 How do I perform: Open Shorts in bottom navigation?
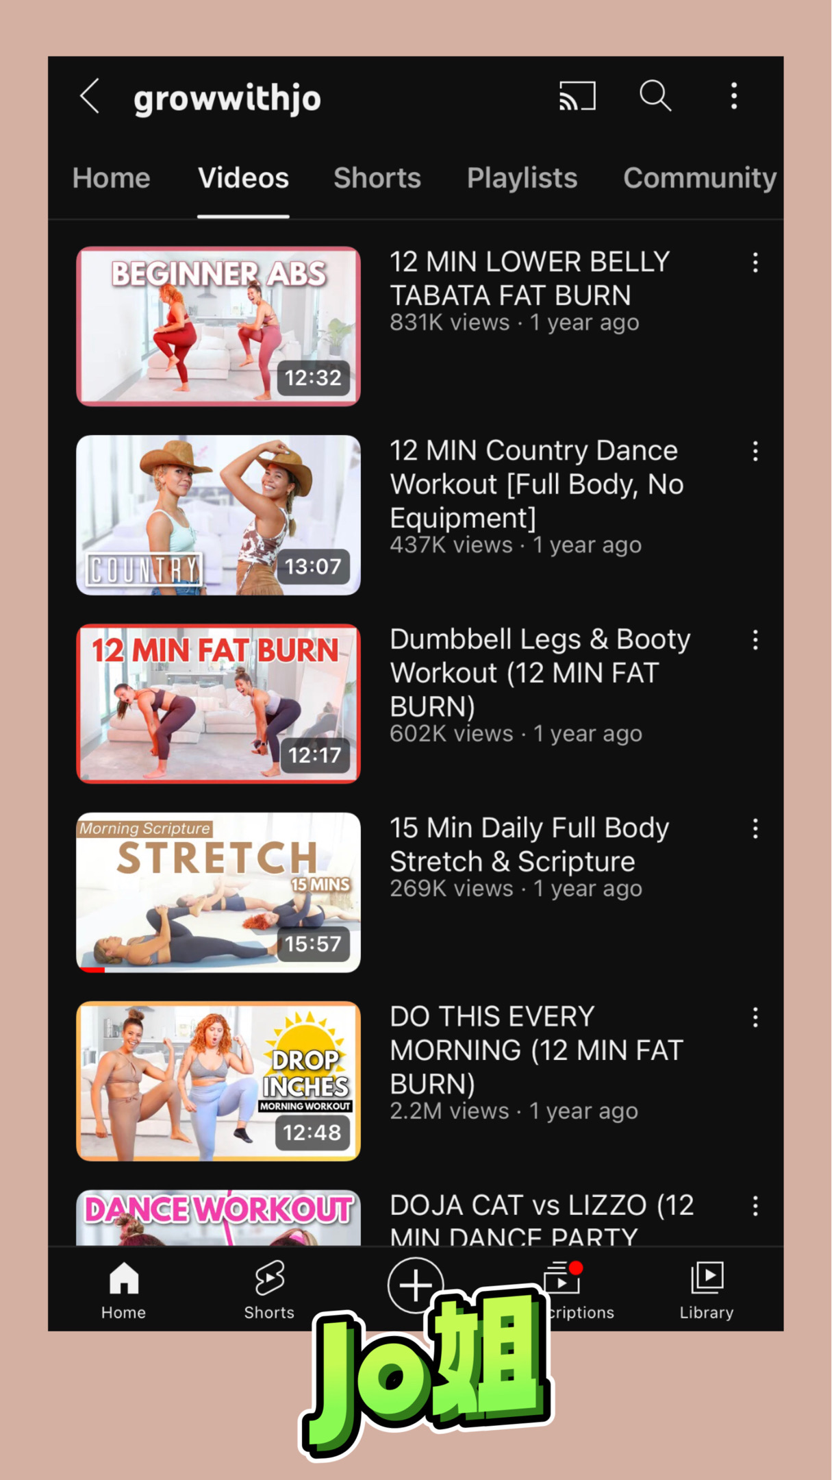[269, 1290]
